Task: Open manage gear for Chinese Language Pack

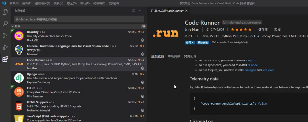Action: 143,54
